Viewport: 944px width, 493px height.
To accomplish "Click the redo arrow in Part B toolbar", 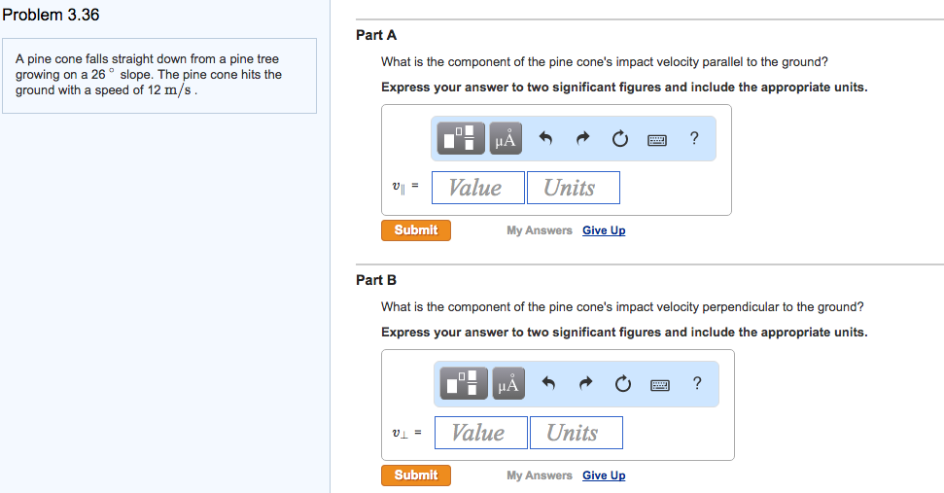I will point(585,384).
